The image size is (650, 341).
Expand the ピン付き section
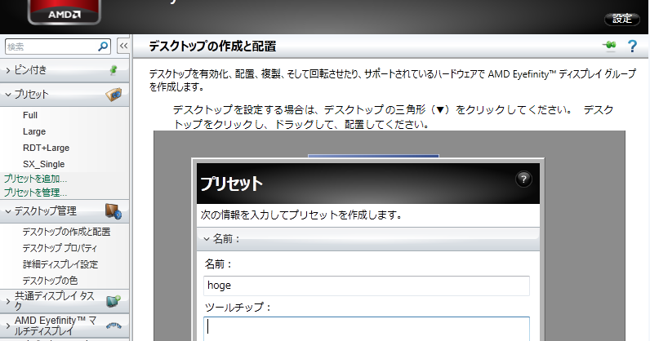(x=8, y=70)
